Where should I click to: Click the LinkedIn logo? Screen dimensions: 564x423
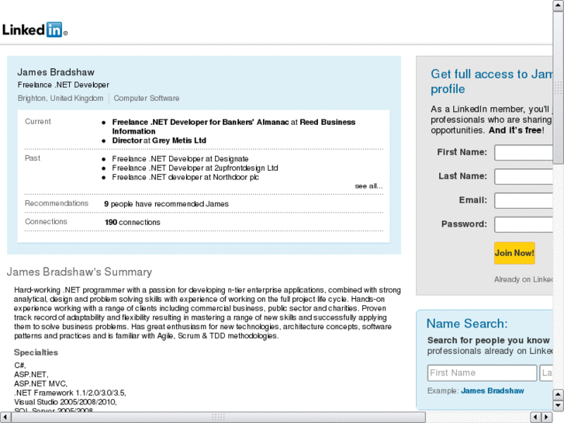(x=35, y=29)
